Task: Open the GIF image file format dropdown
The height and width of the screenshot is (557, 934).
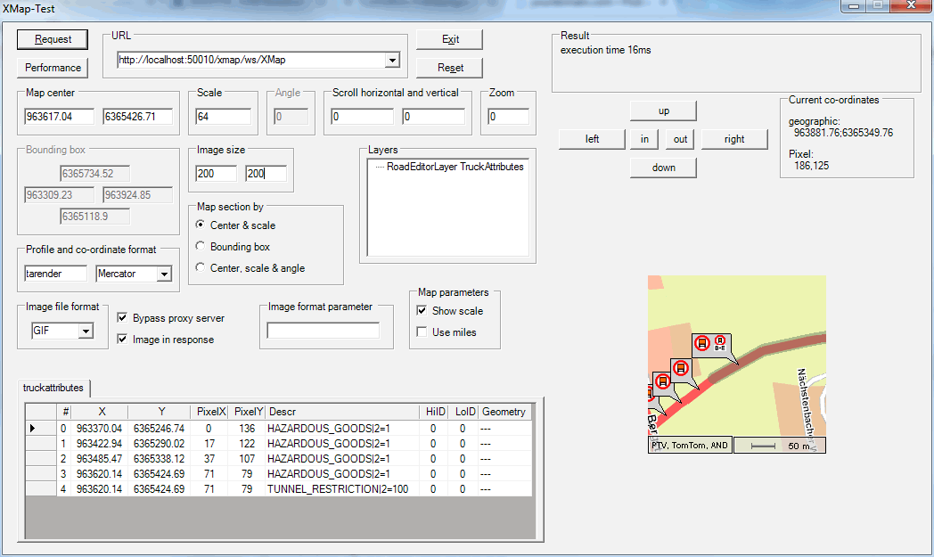Action: [86, 332]
